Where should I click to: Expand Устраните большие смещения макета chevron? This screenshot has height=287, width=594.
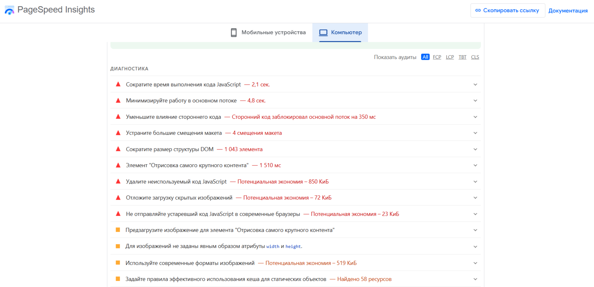click(x=475, y=133)
